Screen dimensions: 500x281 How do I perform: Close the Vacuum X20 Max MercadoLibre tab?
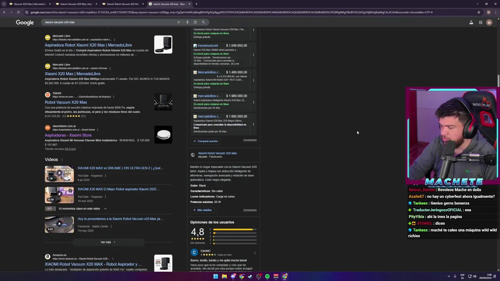tap(50, 4)
